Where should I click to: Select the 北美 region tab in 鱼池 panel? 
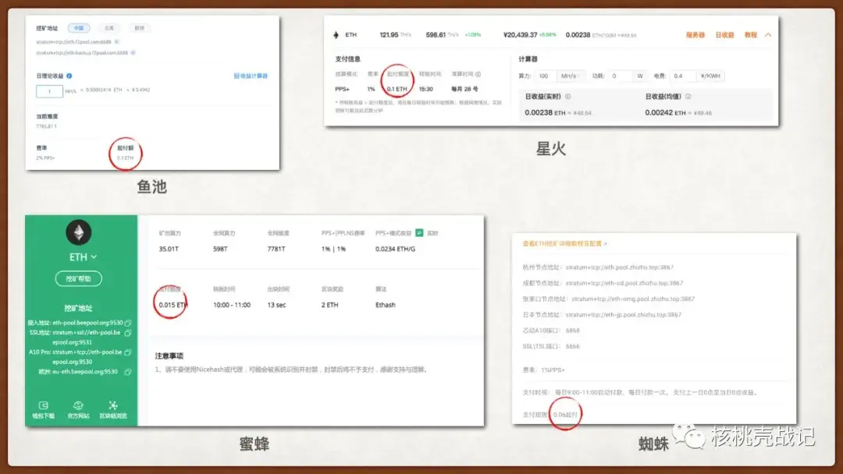click(109, 28)
